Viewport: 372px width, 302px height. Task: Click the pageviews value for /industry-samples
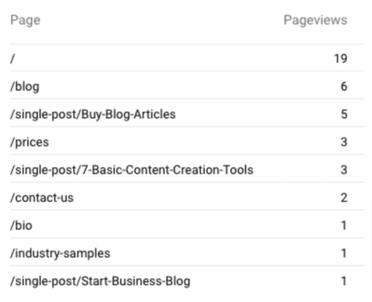344,253
